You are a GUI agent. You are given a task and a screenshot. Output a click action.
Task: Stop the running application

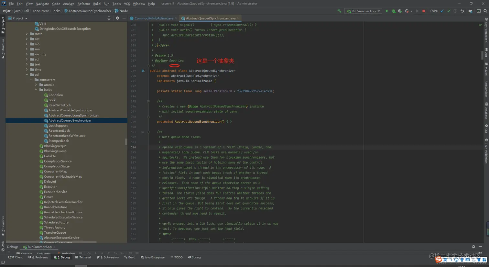[x=424, y=11]
